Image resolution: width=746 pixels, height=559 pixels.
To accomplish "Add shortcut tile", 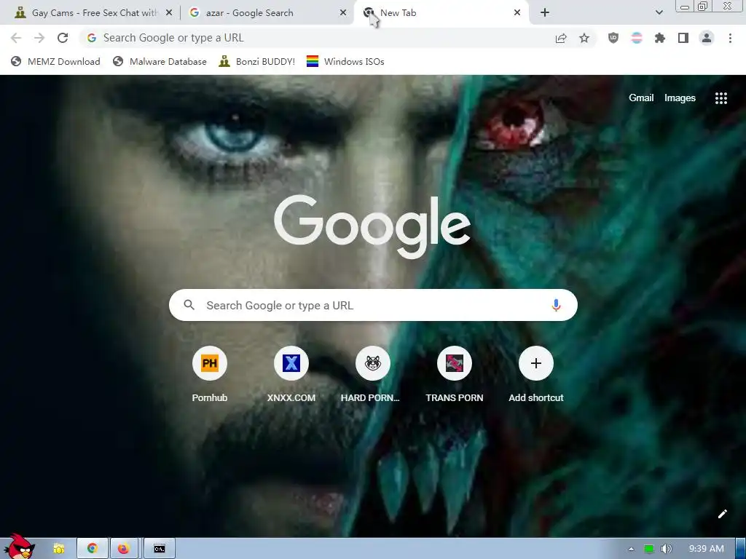I will 535,376.
